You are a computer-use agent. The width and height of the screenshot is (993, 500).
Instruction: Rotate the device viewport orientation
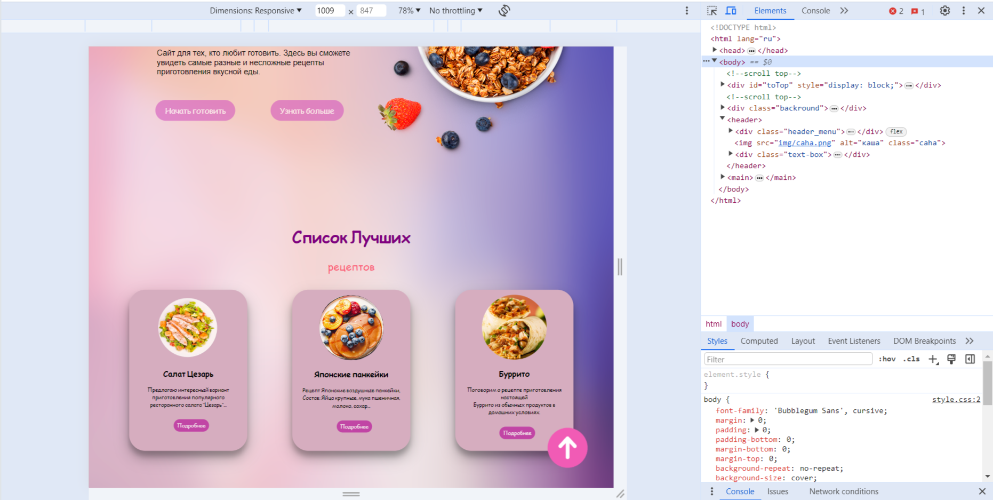coord(504,11)
